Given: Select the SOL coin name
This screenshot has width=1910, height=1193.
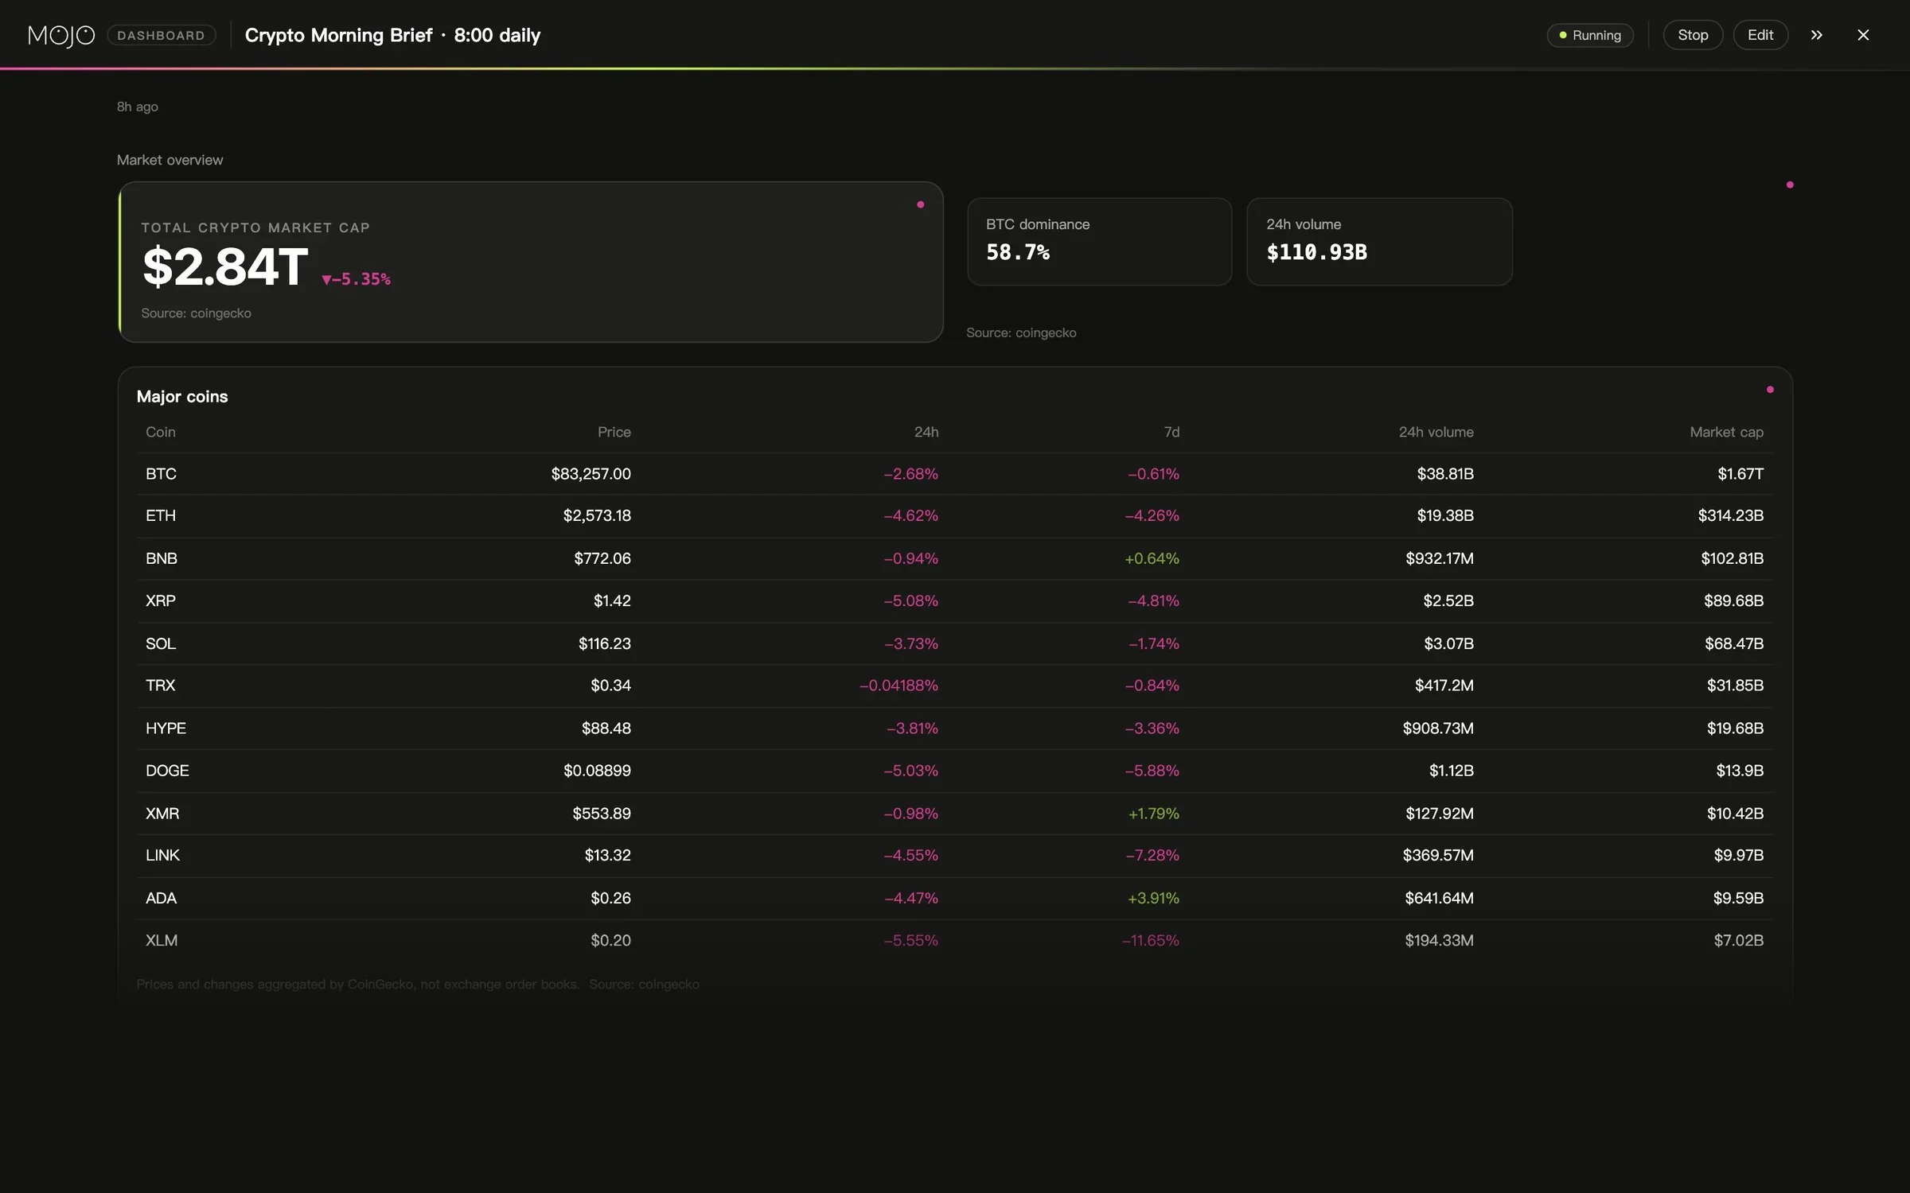Looking at the screenshot, I should 161,643.
